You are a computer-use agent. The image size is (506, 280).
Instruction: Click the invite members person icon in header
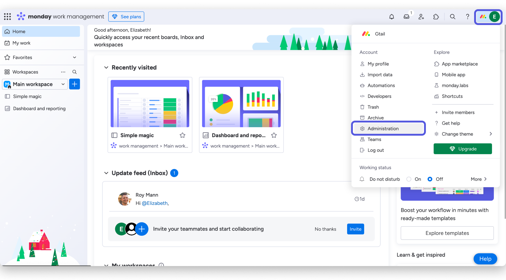421,17
